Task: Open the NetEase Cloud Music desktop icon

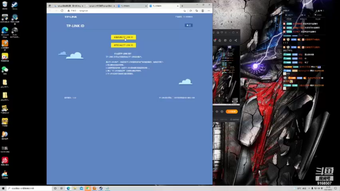Action: pos(5,161)
